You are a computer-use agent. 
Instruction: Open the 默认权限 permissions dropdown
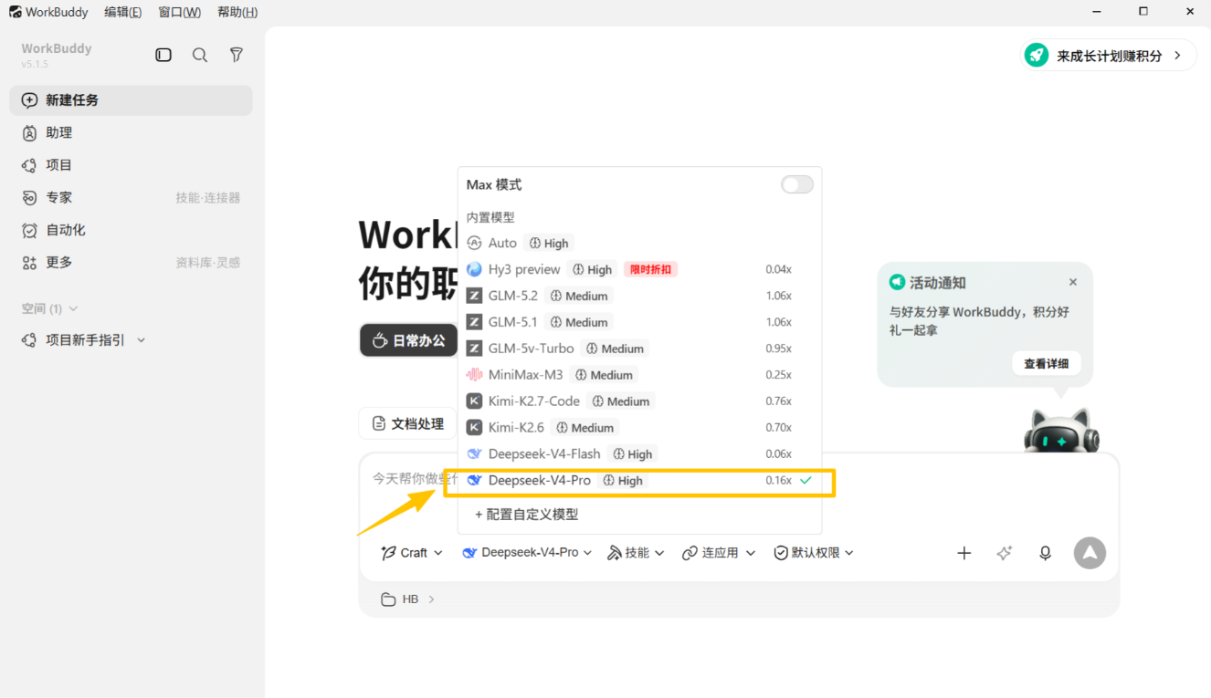[814, 553]
